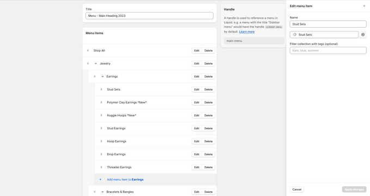This screenshot has width=370, height=196.
Task: Click drag handle for Drop Earrings
Action: [x=101, y=154]
